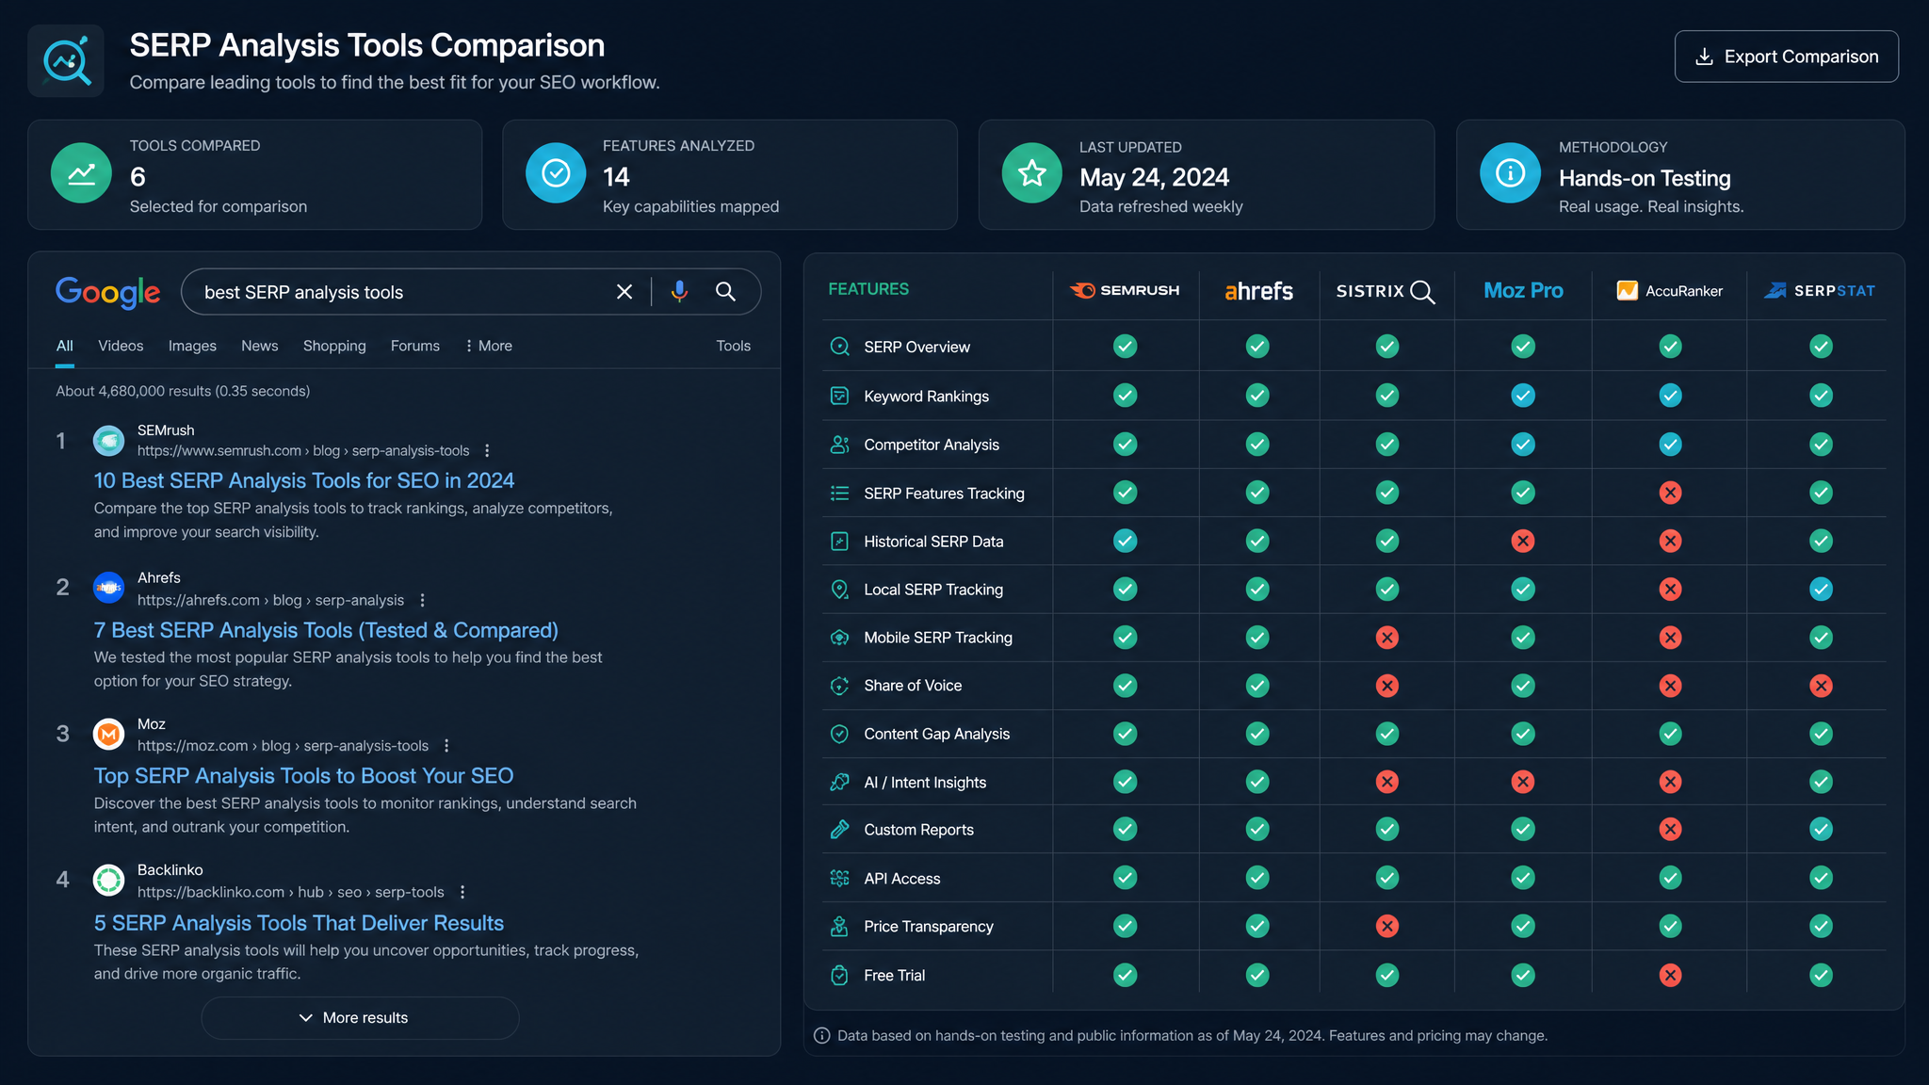Click the Methodology info icon
The image size is (1929, 1085).
point(1510,173)
